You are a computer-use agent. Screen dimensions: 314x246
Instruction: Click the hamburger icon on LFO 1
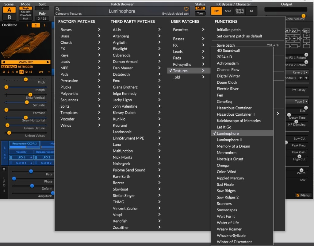coord(11,157)
